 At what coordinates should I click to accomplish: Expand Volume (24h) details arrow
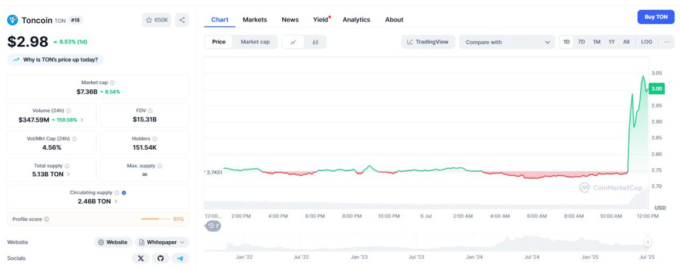click(82, 120)
